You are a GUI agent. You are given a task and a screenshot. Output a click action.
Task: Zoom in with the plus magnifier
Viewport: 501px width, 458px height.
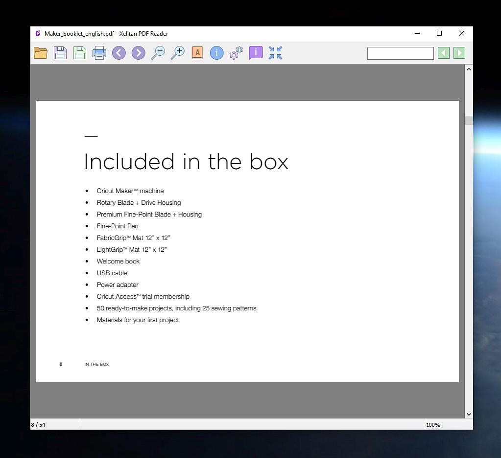178,53
